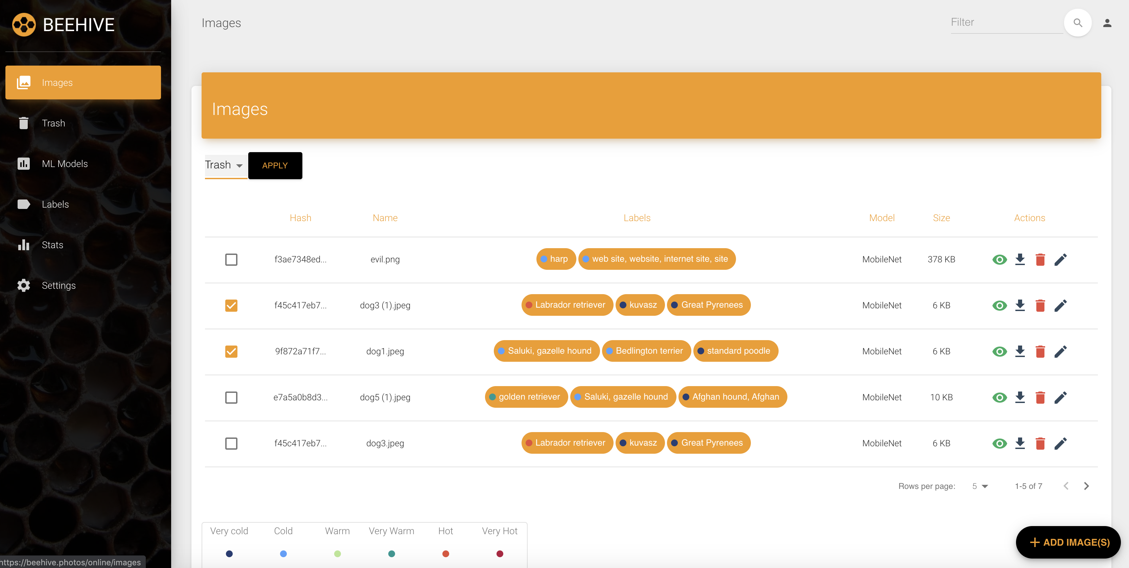1129x568 pixels.
Task: View dog3.jpeg using the eye icon
Action: pos(999,443)
